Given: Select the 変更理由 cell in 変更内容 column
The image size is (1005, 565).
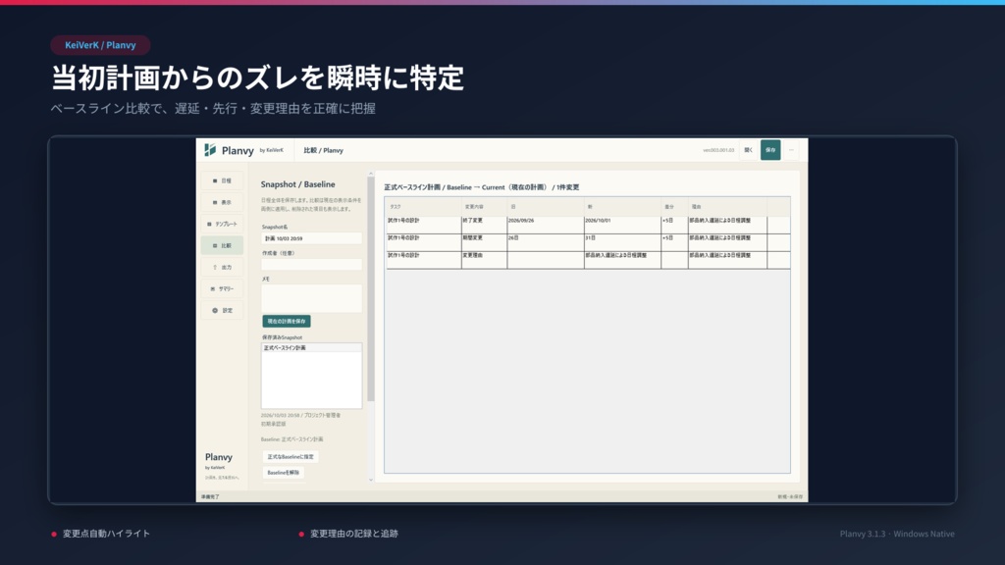Looking at the screenshot, I should [x=484, y=259].
